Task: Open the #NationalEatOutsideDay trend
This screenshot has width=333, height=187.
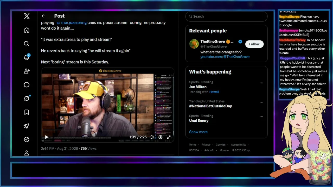Action: point(210,106)
